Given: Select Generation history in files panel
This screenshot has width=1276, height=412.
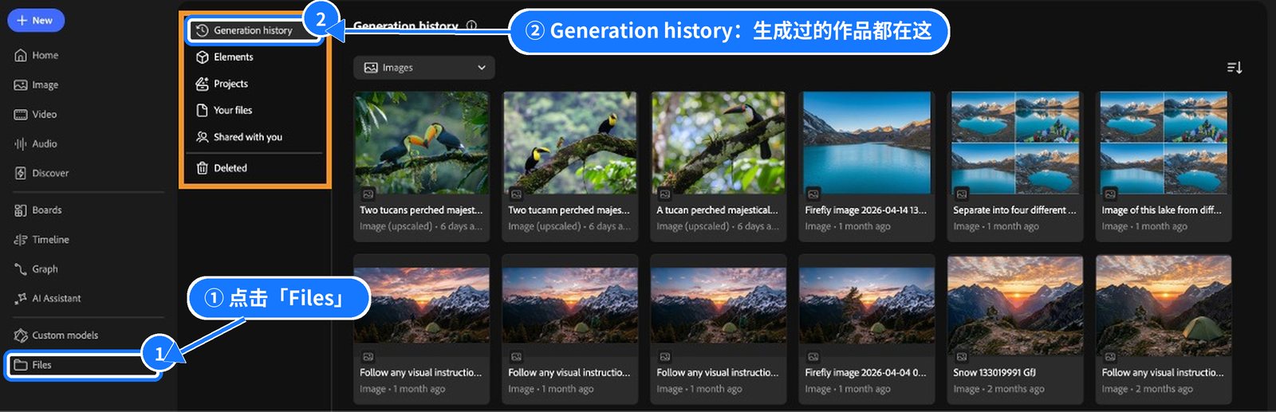Looking at the screenshot, I should (254, 30).
